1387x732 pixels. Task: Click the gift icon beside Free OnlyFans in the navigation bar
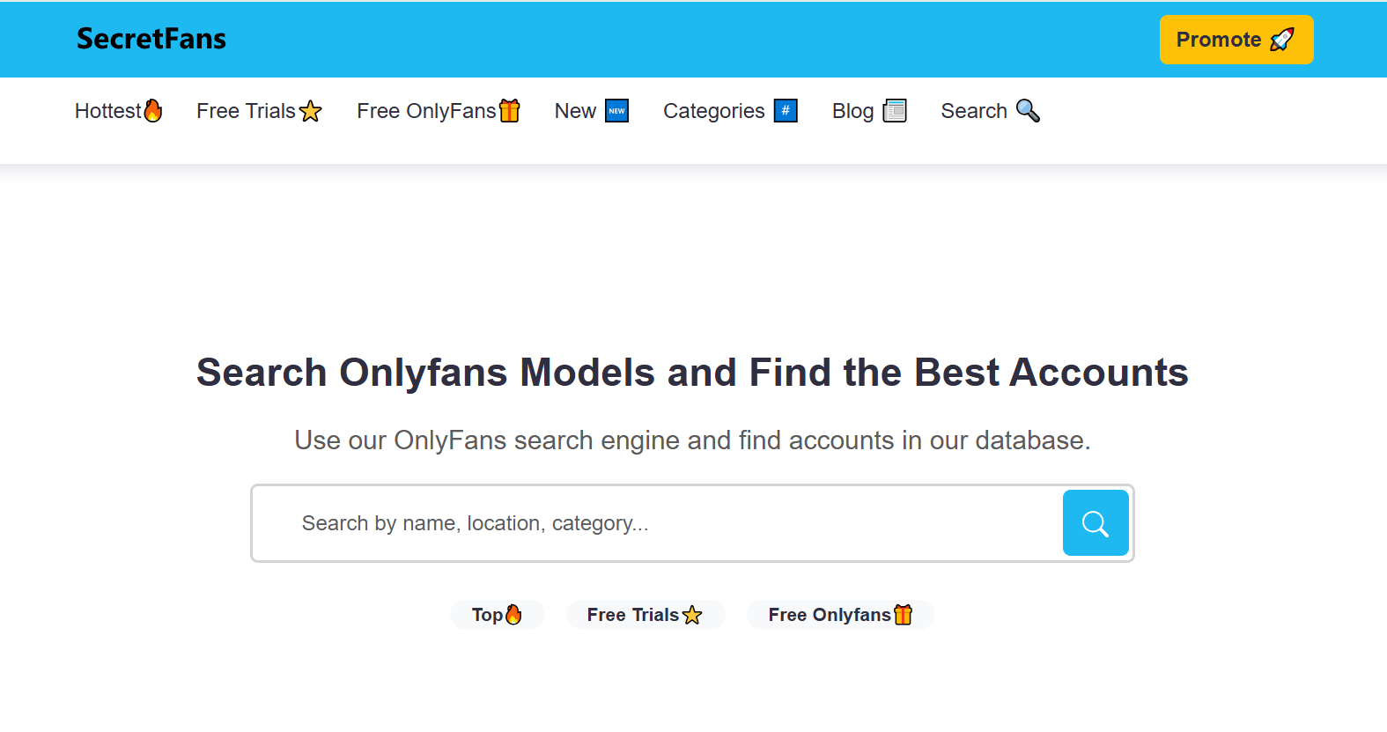pyautogui.click(x=510, y=111)
